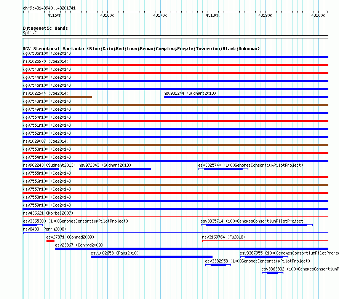Image resolution: width=339 pixels, height=299 pixels.
Task: Open the dgv7543n100 (Coe2014) variant label
Action: (x=47, y=69)
